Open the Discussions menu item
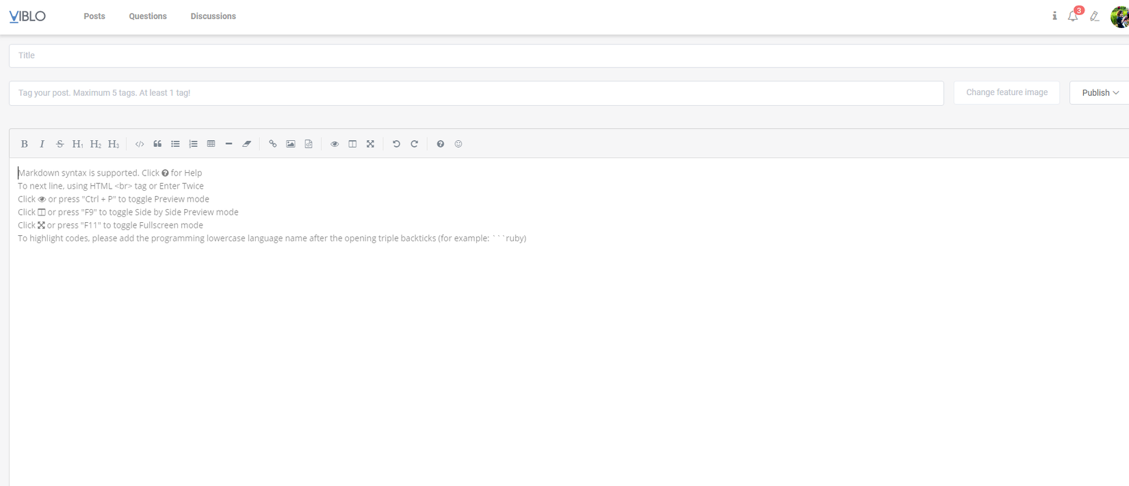This screenshot has height=486, width=1129. 213,16
